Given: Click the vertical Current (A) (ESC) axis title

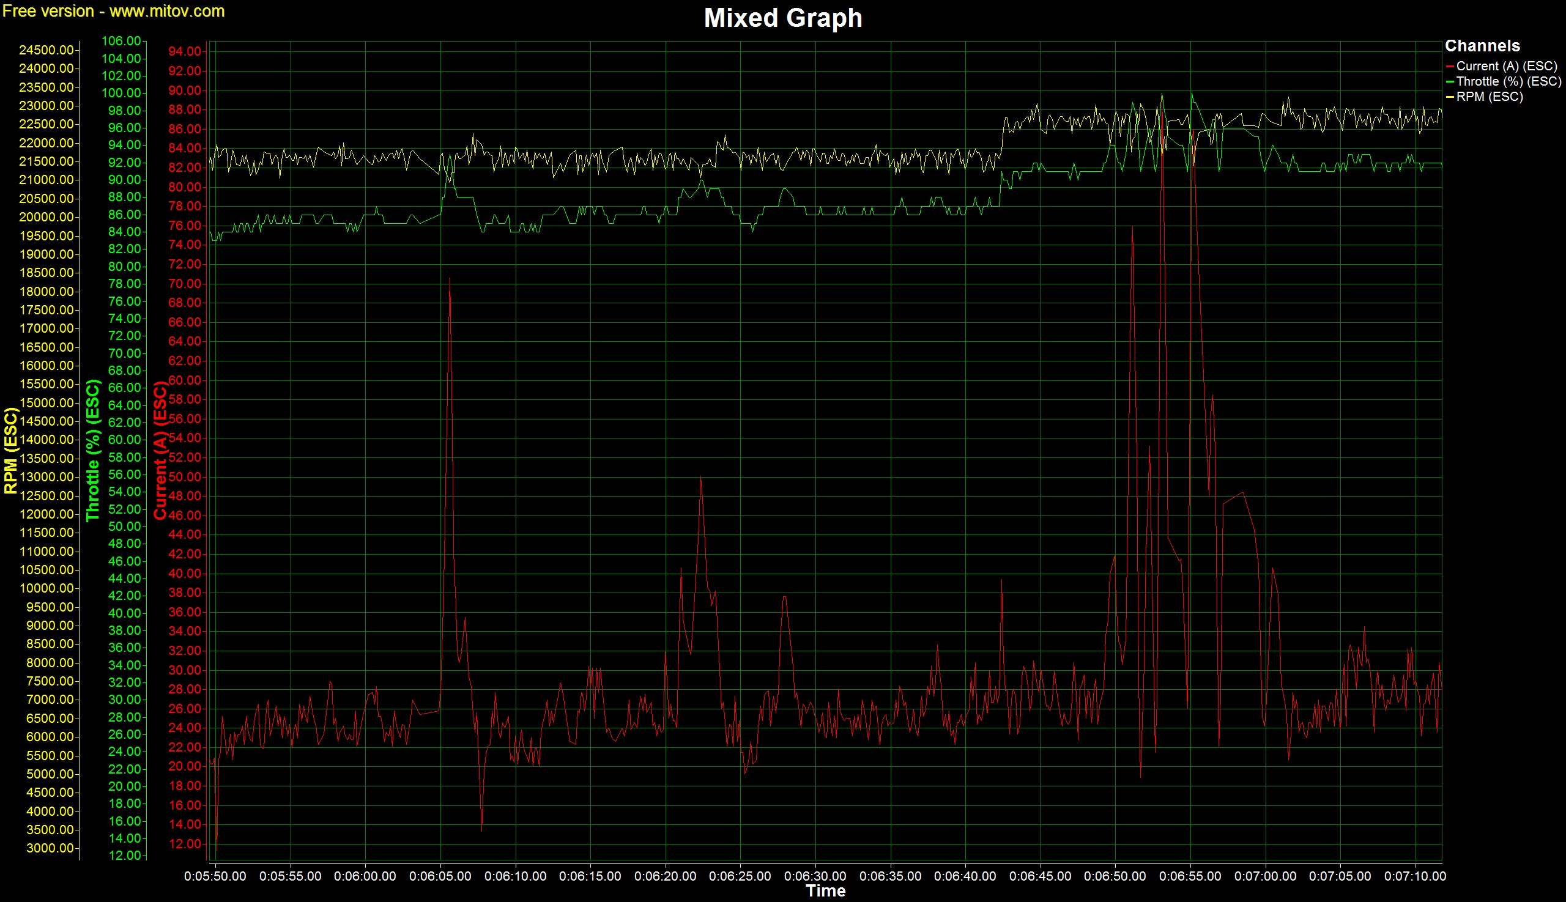Looking at the screenshot, I should pos(160,450).
